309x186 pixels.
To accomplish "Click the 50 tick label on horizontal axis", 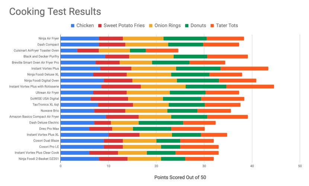I will [300, 166].
